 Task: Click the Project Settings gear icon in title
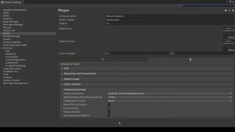pyautogui.click(x=2, y=2)
